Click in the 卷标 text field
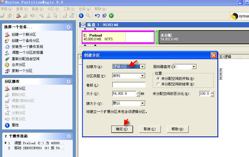 click(129, 85)
